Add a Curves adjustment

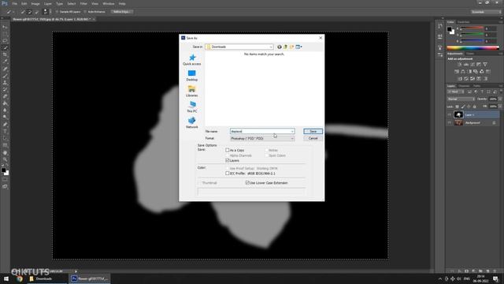click(x=472, y=65)
